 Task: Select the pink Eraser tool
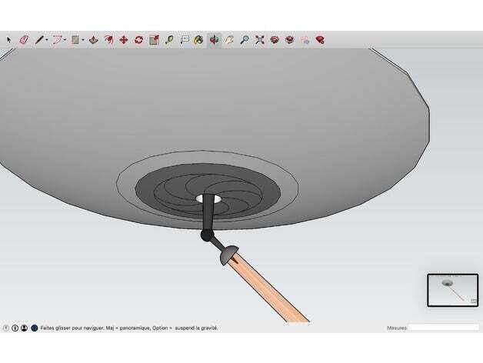point(24,40)
